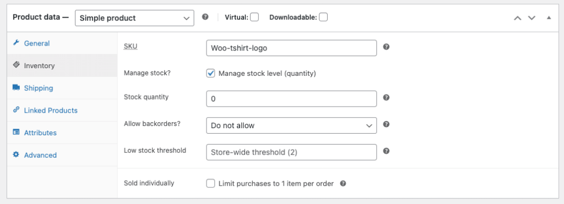Click help icon beside Limit purchases checkbox
The image size is (564, 204).
(343, 184)
